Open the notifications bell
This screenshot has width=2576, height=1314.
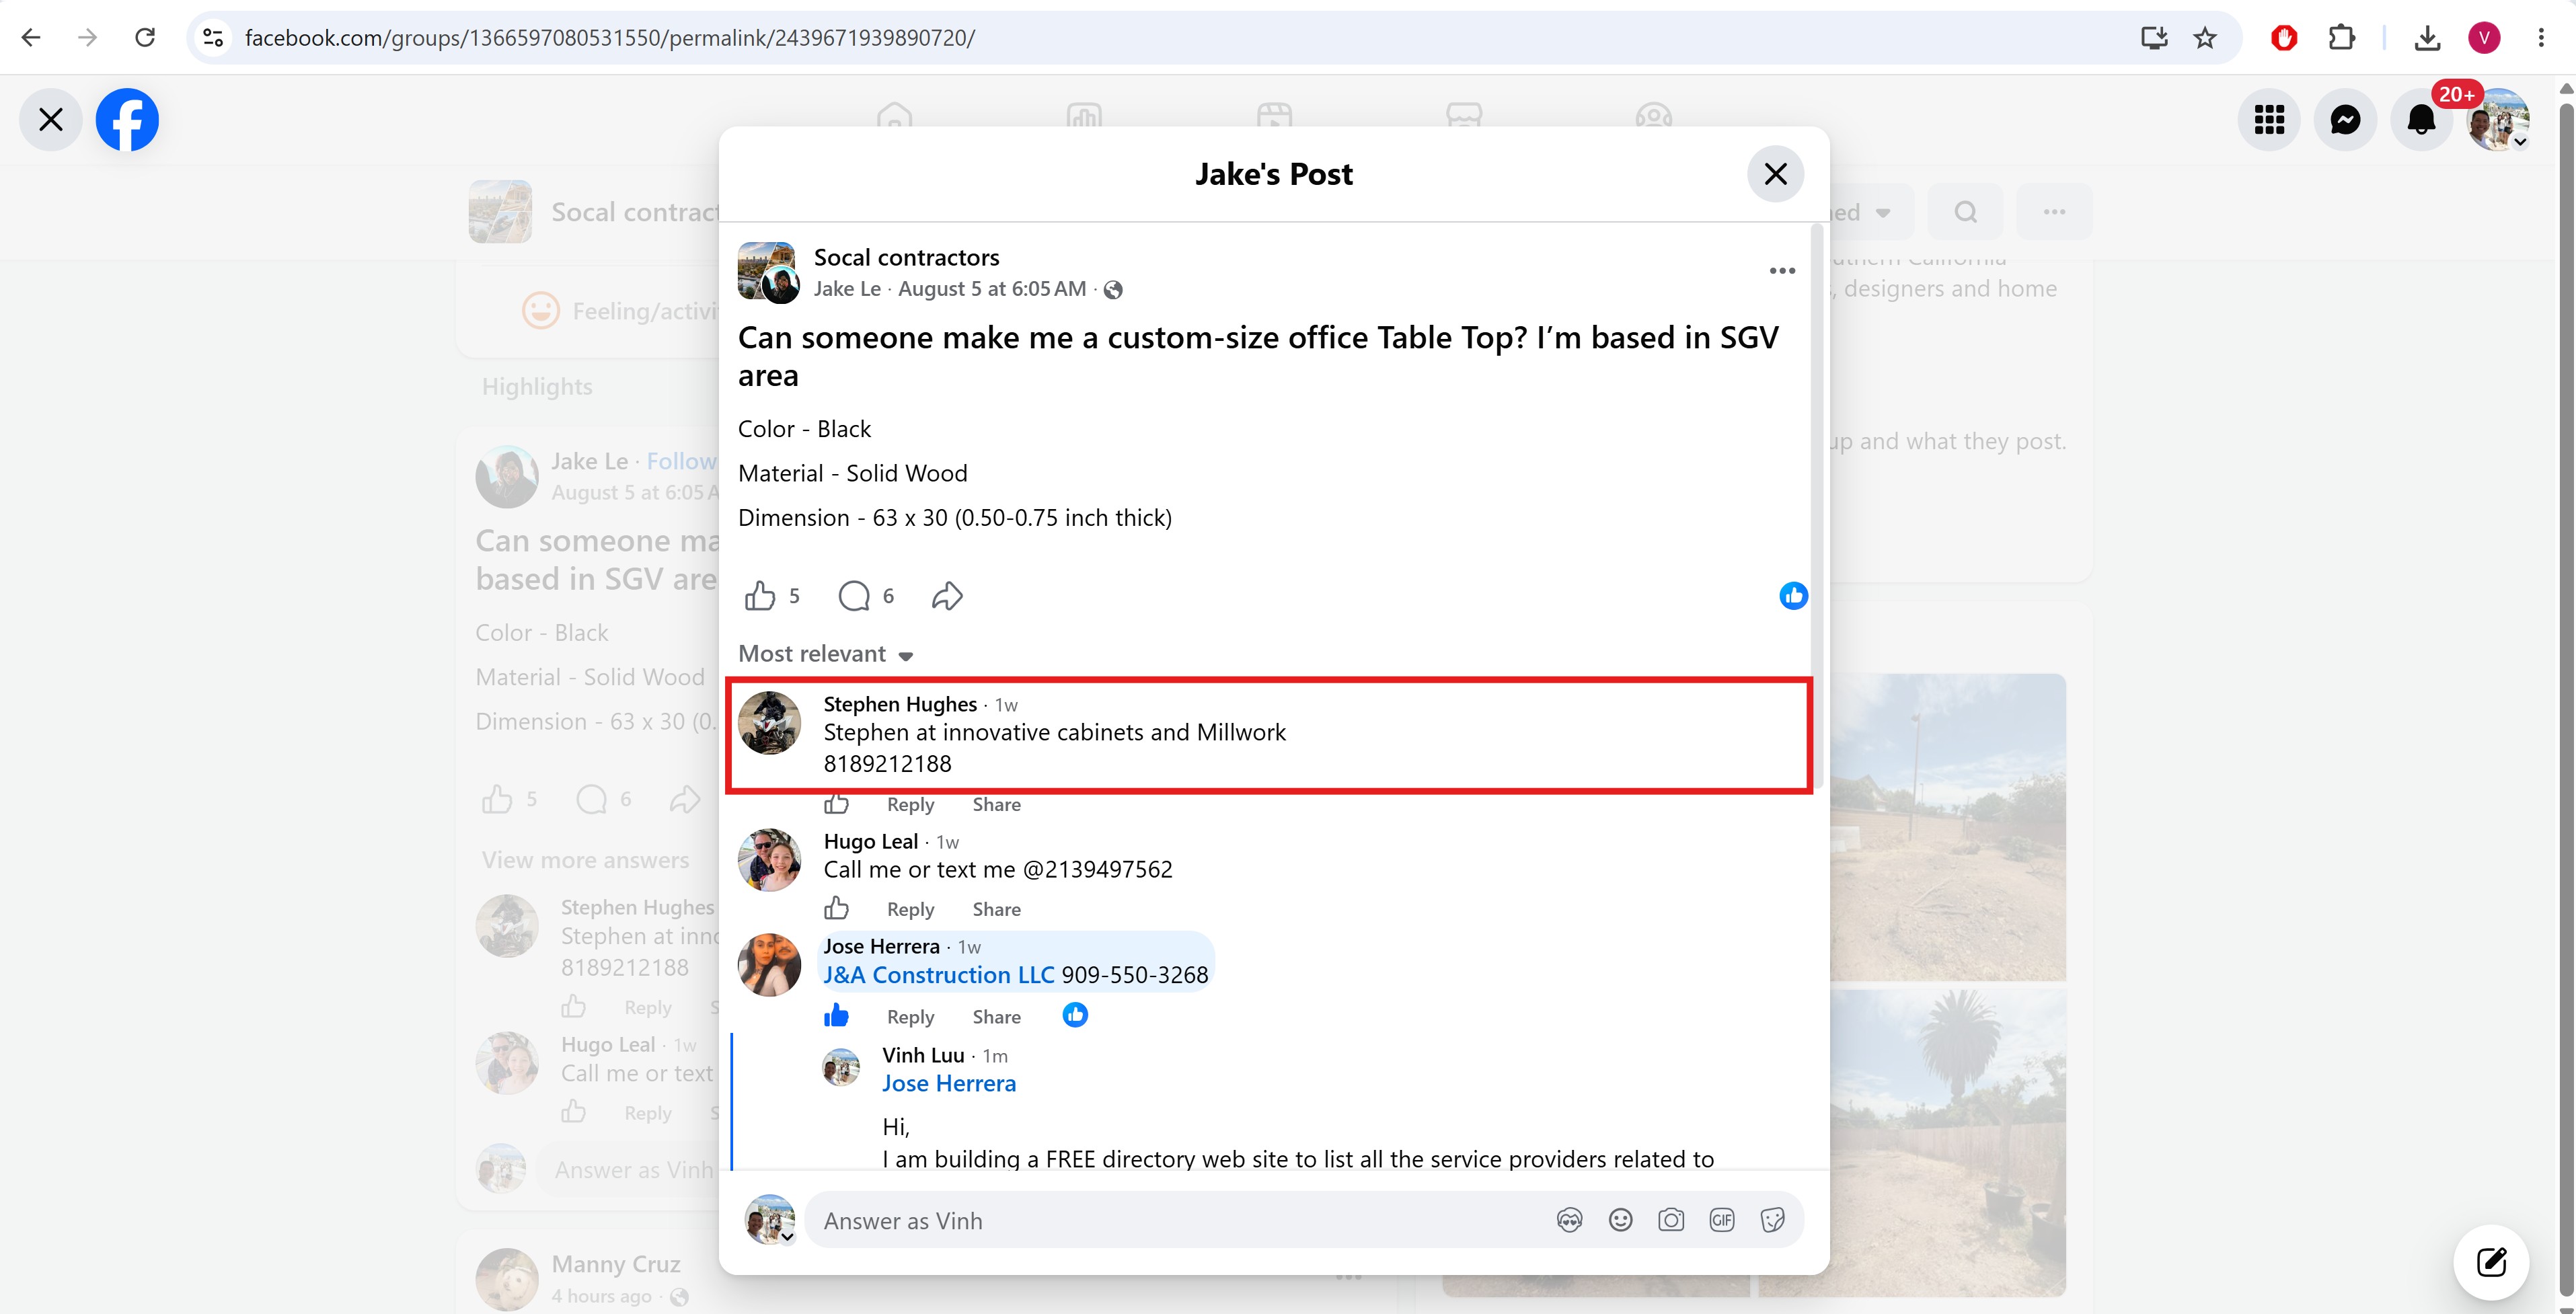(x=2421, y=120)
